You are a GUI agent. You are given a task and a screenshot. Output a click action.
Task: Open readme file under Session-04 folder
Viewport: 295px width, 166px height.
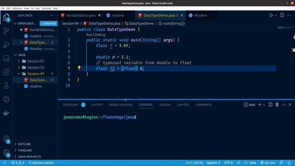click(x=35, y=86)
